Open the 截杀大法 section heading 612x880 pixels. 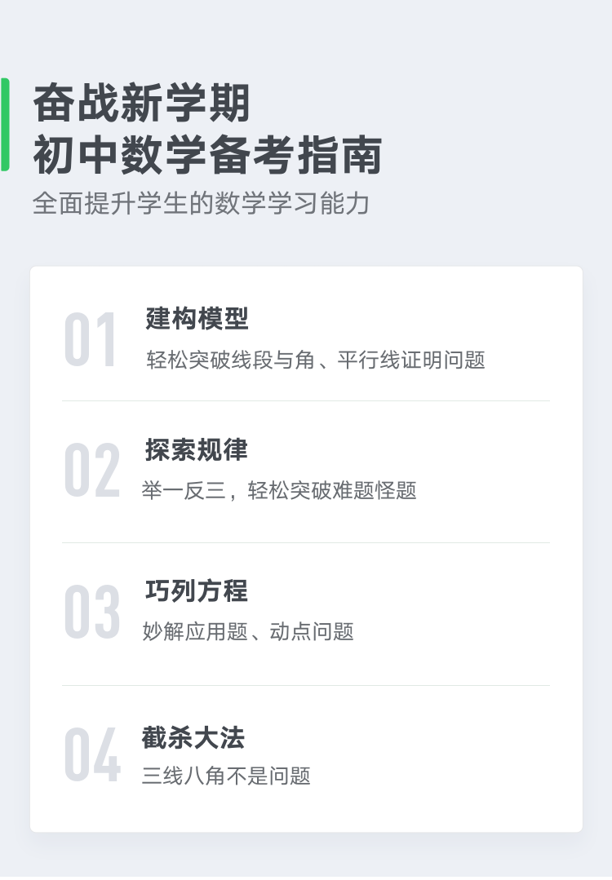pyautogui.click(x=193, y=737)
